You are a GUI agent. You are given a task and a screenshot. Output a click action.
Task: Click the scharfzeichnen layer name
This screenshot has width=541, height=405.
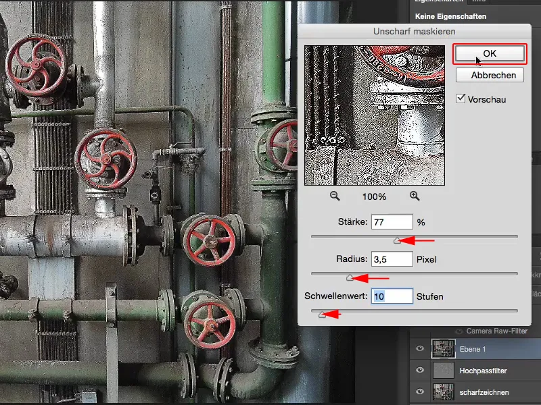pos(484,392)
